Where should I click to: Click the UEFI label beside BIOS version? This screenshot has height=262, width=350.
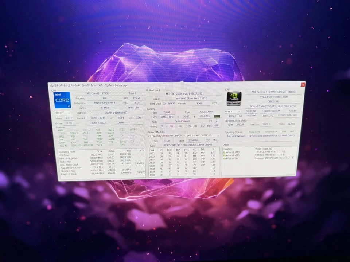click(214, 103)
